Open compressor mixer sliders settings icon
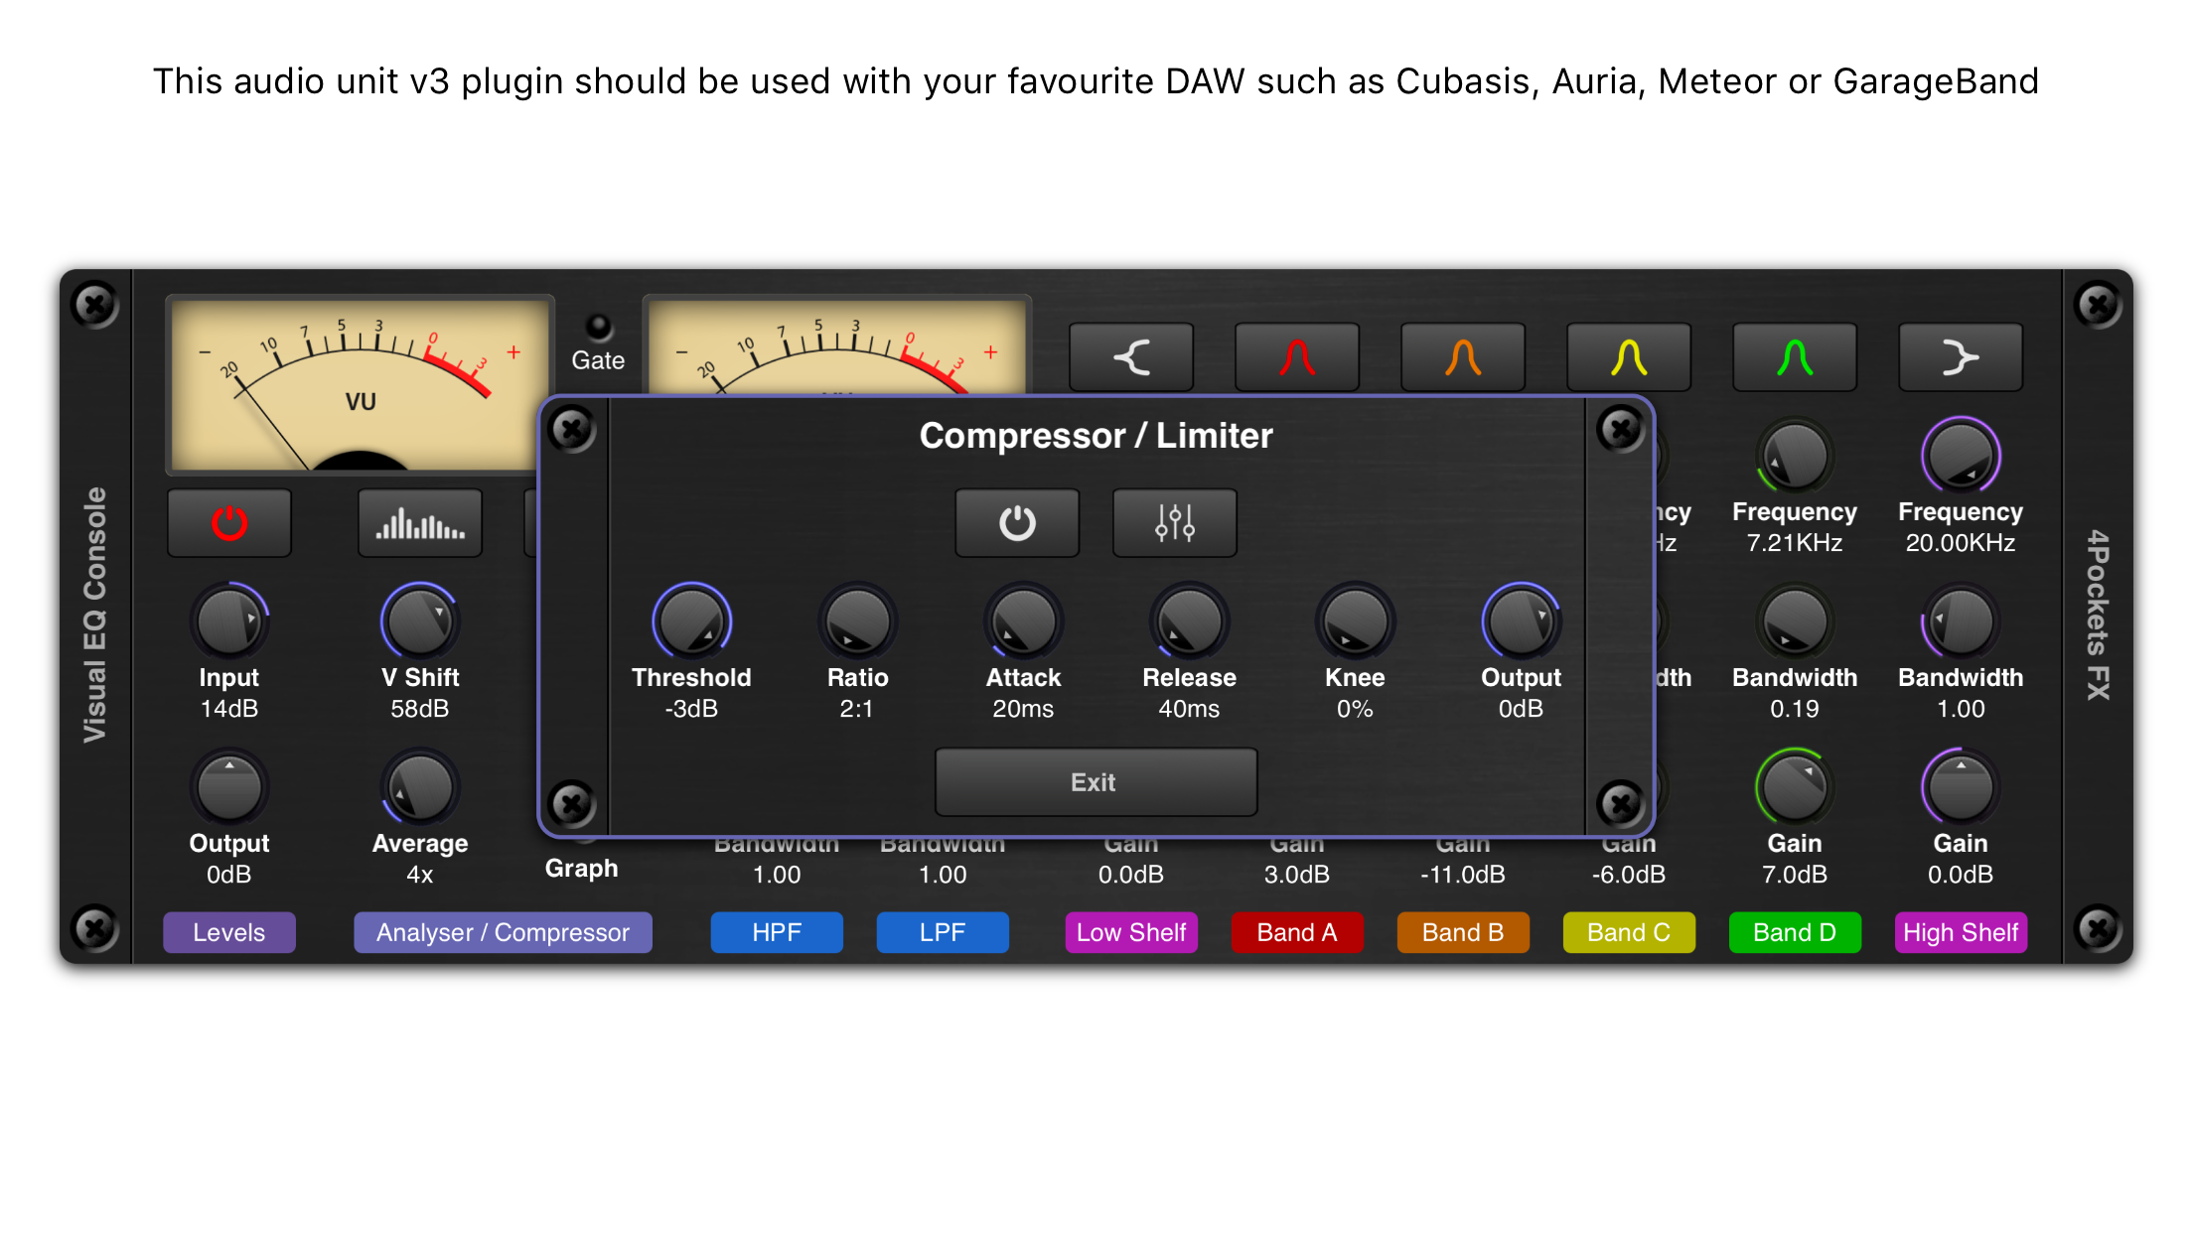This screenshot has height=1233, width=2193. [x=1175, y=523]
